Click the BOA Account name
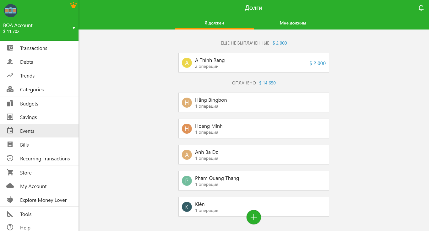Screen dimensions: 429x231 click(18, 25)
